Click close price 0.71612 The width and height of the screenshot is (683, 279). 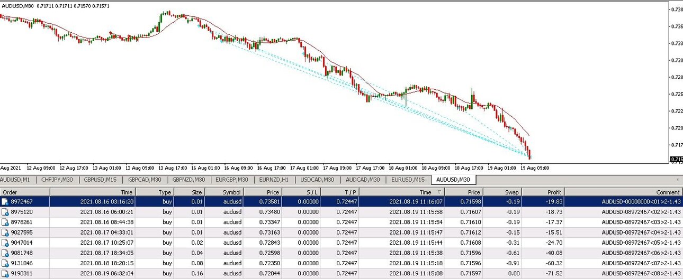[470, 232]
